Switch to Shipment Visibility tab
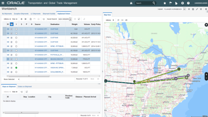The image size is (208, 117). click(x=49, y=14)
